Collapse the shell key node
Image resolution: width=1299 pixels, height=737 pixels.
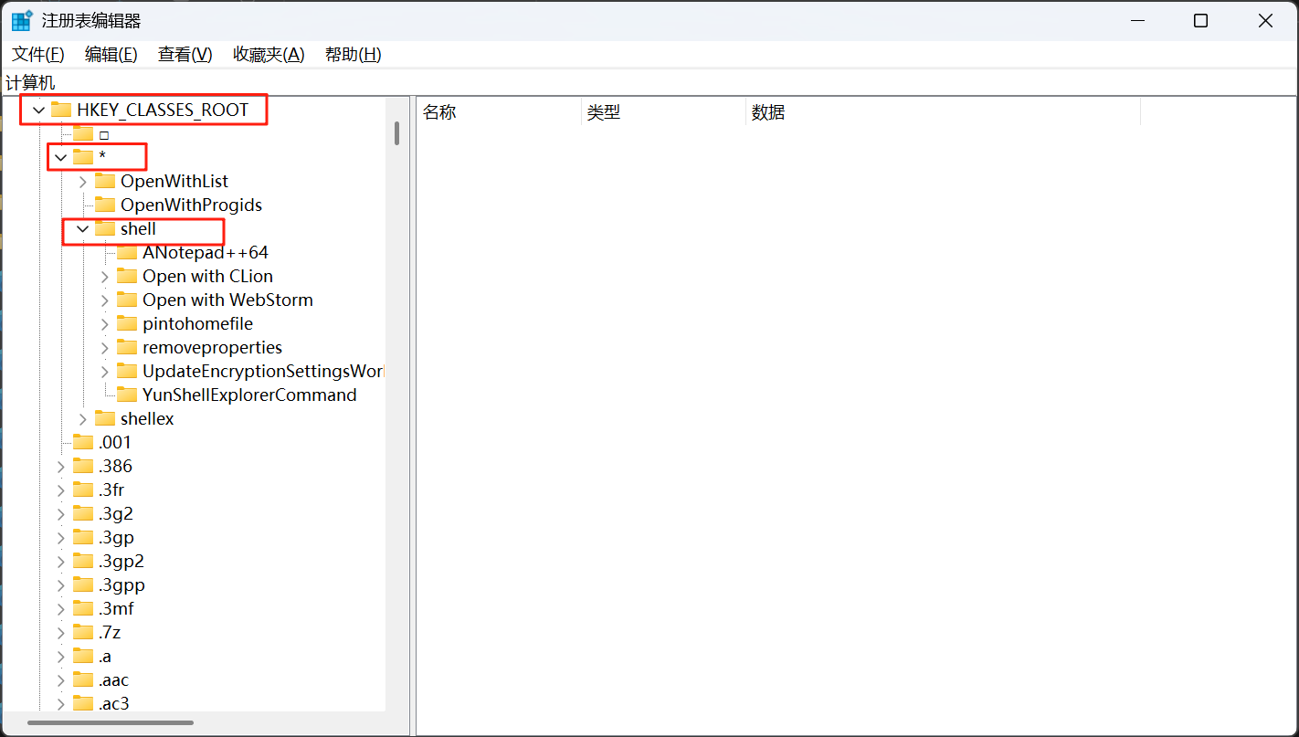coord(82,229)
